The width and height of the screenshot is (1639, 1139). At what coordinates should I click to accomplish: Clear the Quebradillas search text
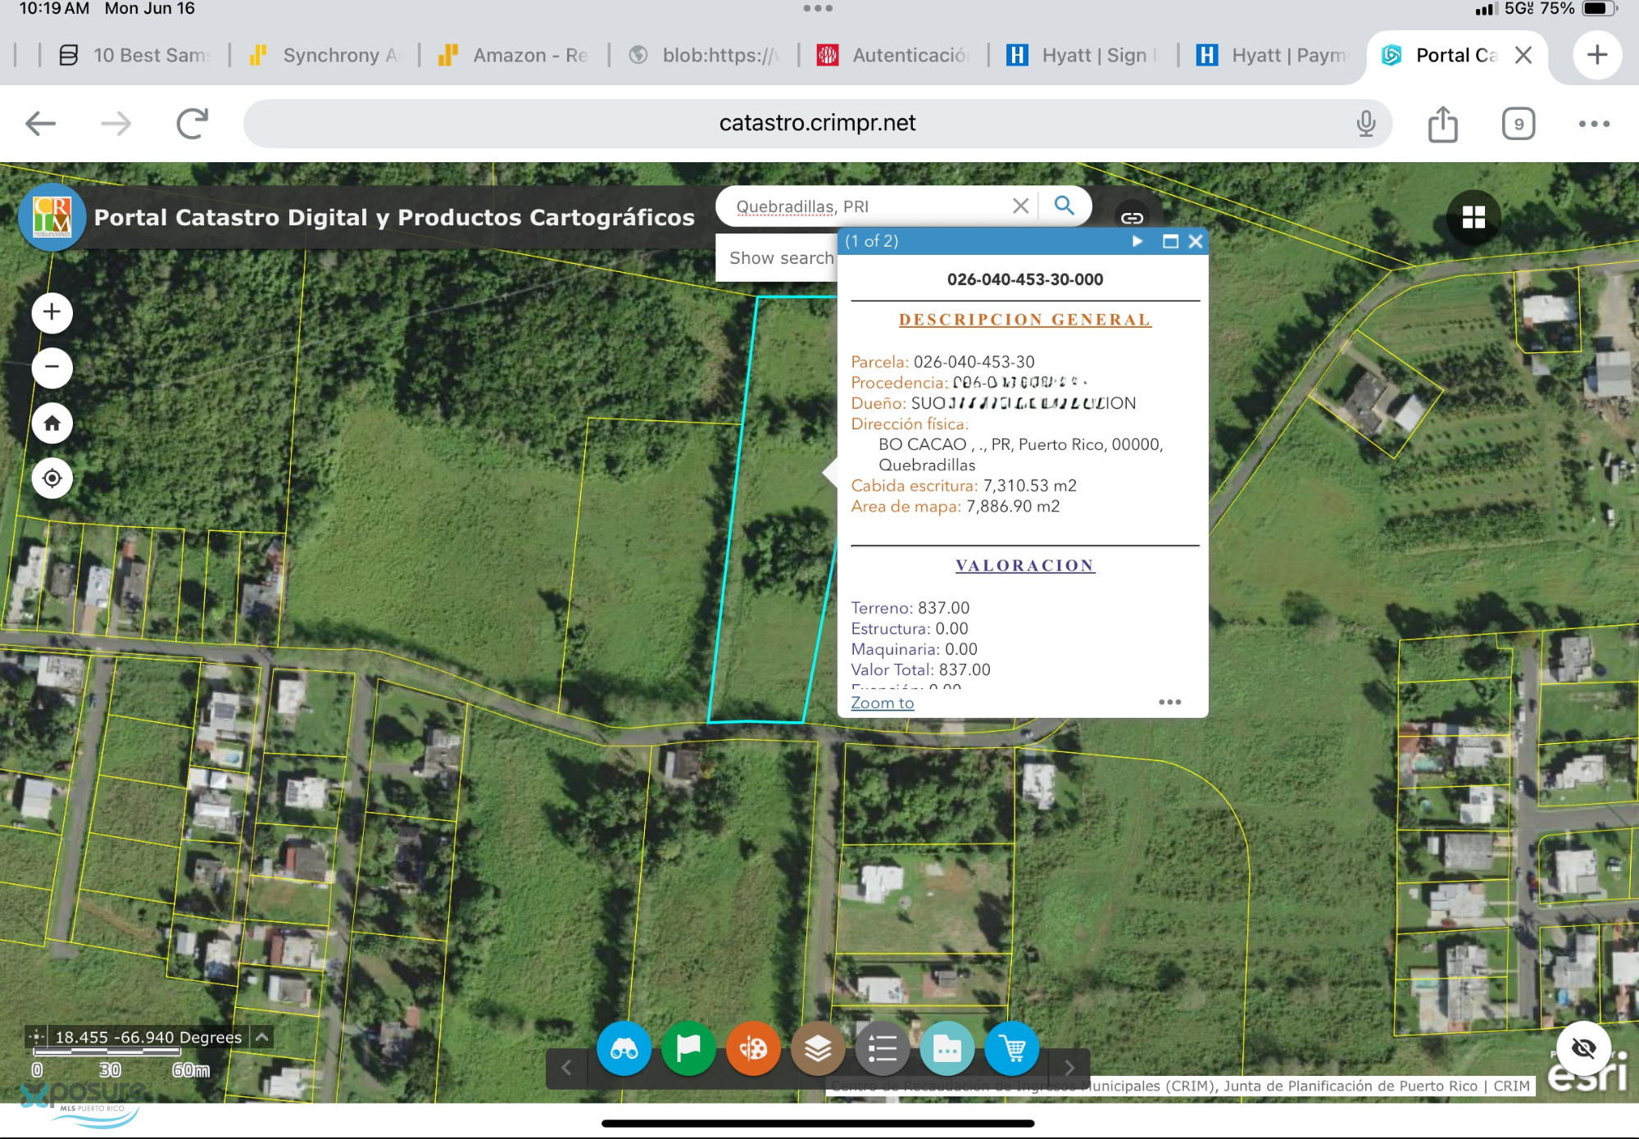(x=1020, y=206)
